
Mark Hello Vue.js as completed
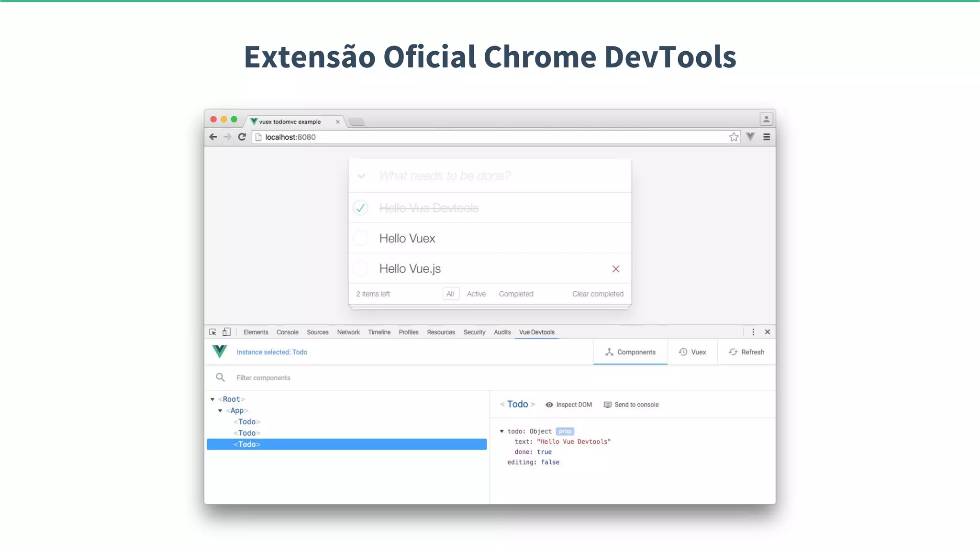pos(360,268)
